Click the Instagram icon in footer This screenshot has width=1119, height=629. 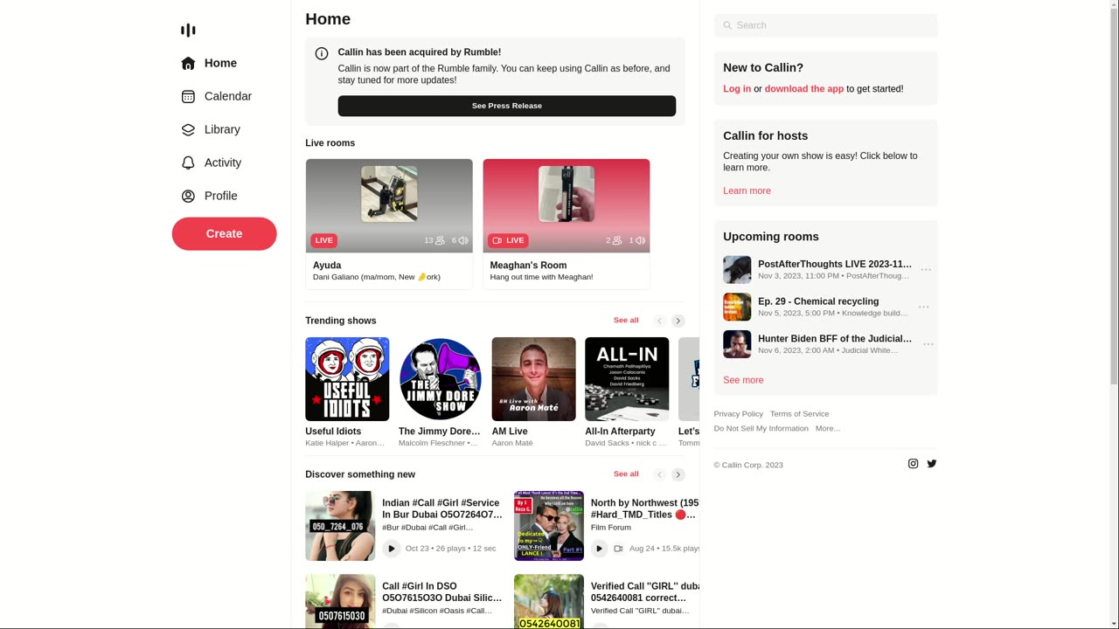click(913, 464)
